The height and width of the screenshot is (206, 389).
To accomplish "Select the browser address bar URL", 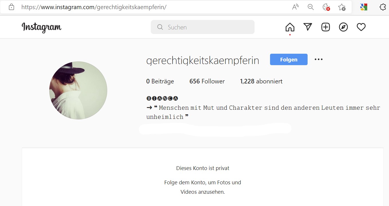I will [x=94, y=7].
